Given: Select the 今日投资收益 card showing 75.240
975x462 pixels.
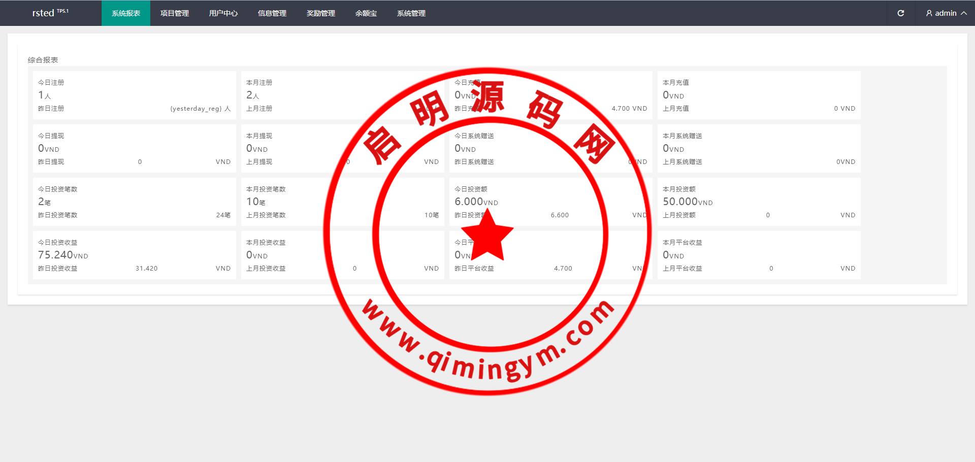Looking at the screenshot, I should coord(134,255).
